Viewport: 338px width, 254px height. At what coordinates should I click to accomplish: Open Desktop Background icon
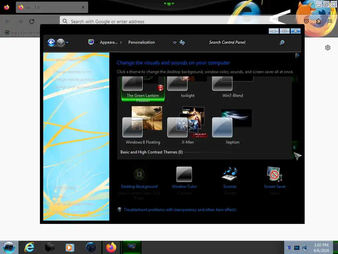pos(139,174)
